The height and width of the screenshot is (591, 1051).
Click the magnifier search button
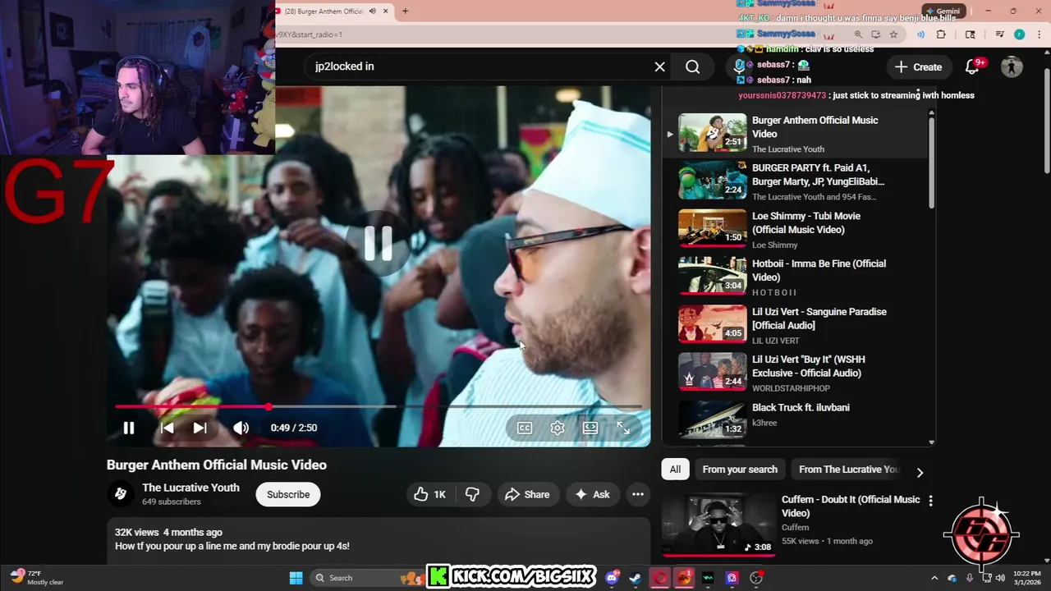coord(693,66)
